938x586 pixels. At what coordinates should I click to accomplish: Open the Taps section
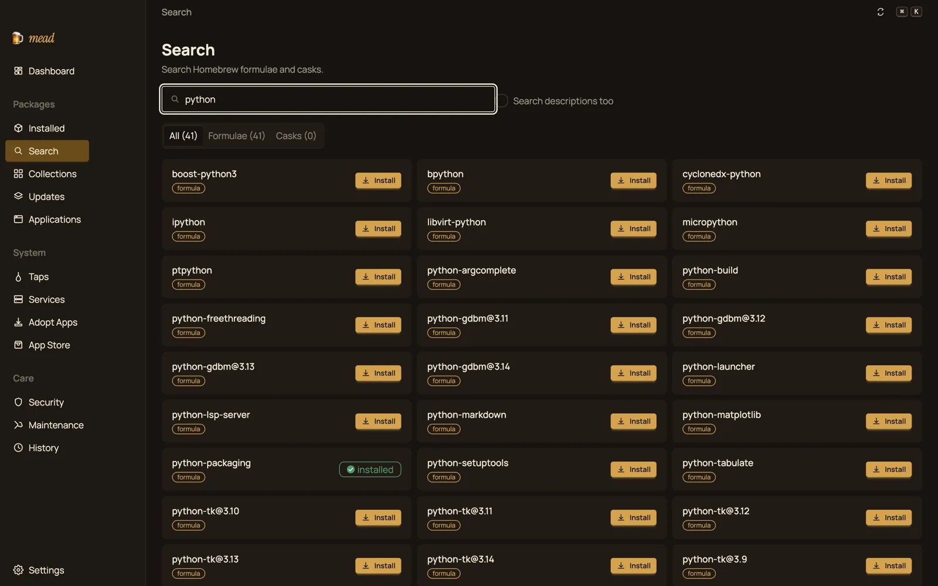pos(47,277)
